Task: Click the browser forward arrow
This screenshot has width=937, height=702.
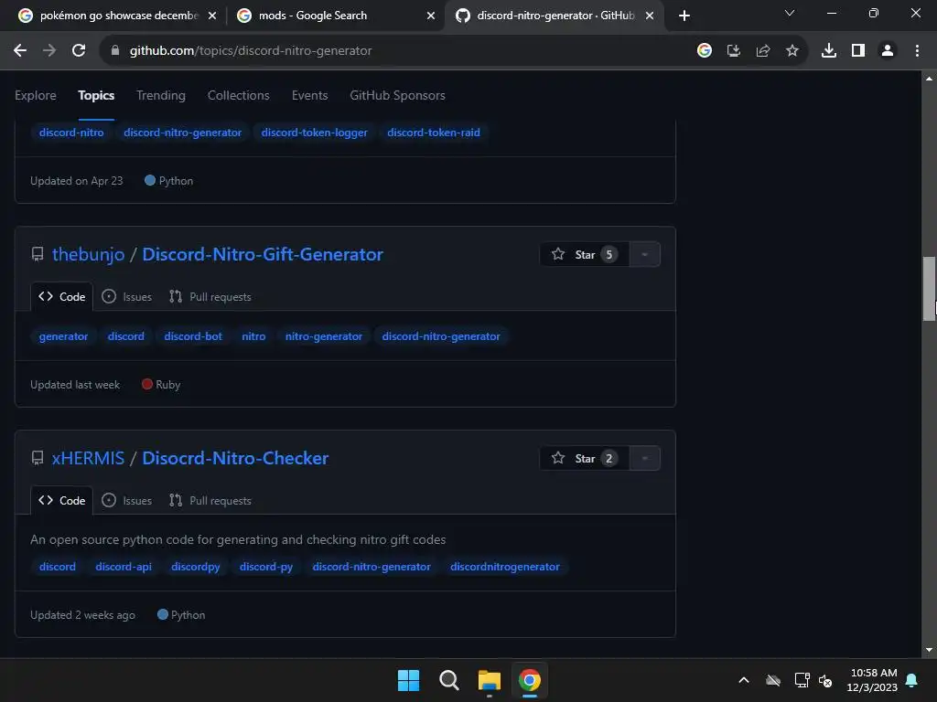Action: 49,51
